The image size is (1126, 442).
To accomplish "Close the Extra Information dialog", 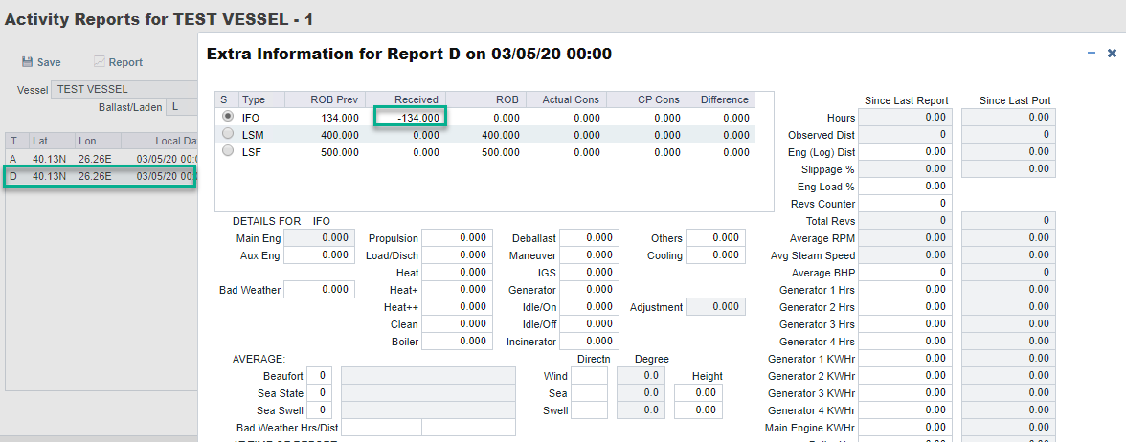I will tap(1112, 54).
